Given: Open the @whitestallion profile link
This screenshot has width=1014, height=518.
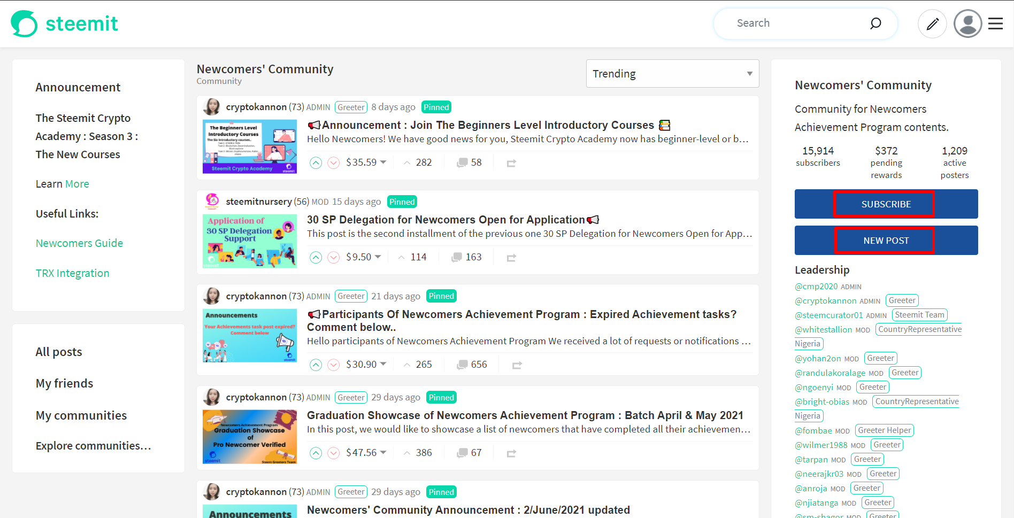Looking at the screenshot, I should tap(824, 330).
